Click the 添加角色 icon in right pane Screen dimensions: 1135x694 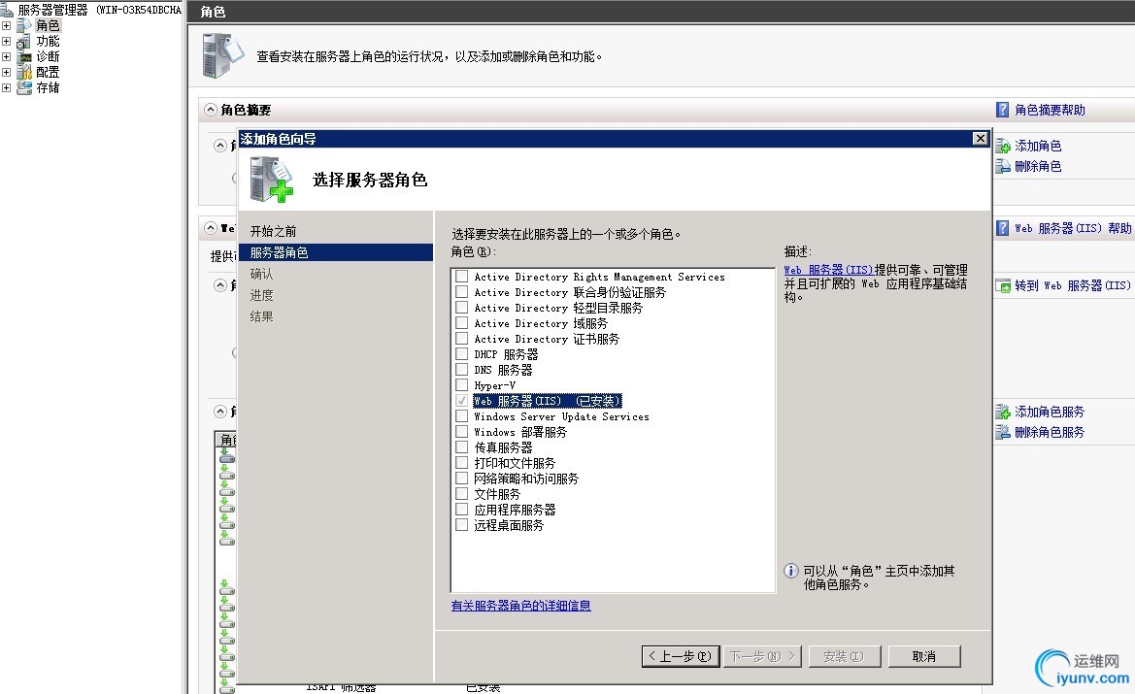click(1003, 147)
